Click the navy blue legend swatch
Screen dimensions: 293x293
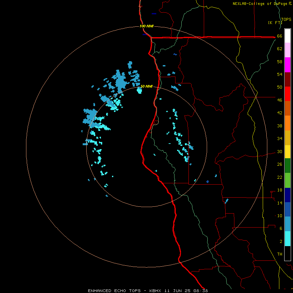[287, 195]
